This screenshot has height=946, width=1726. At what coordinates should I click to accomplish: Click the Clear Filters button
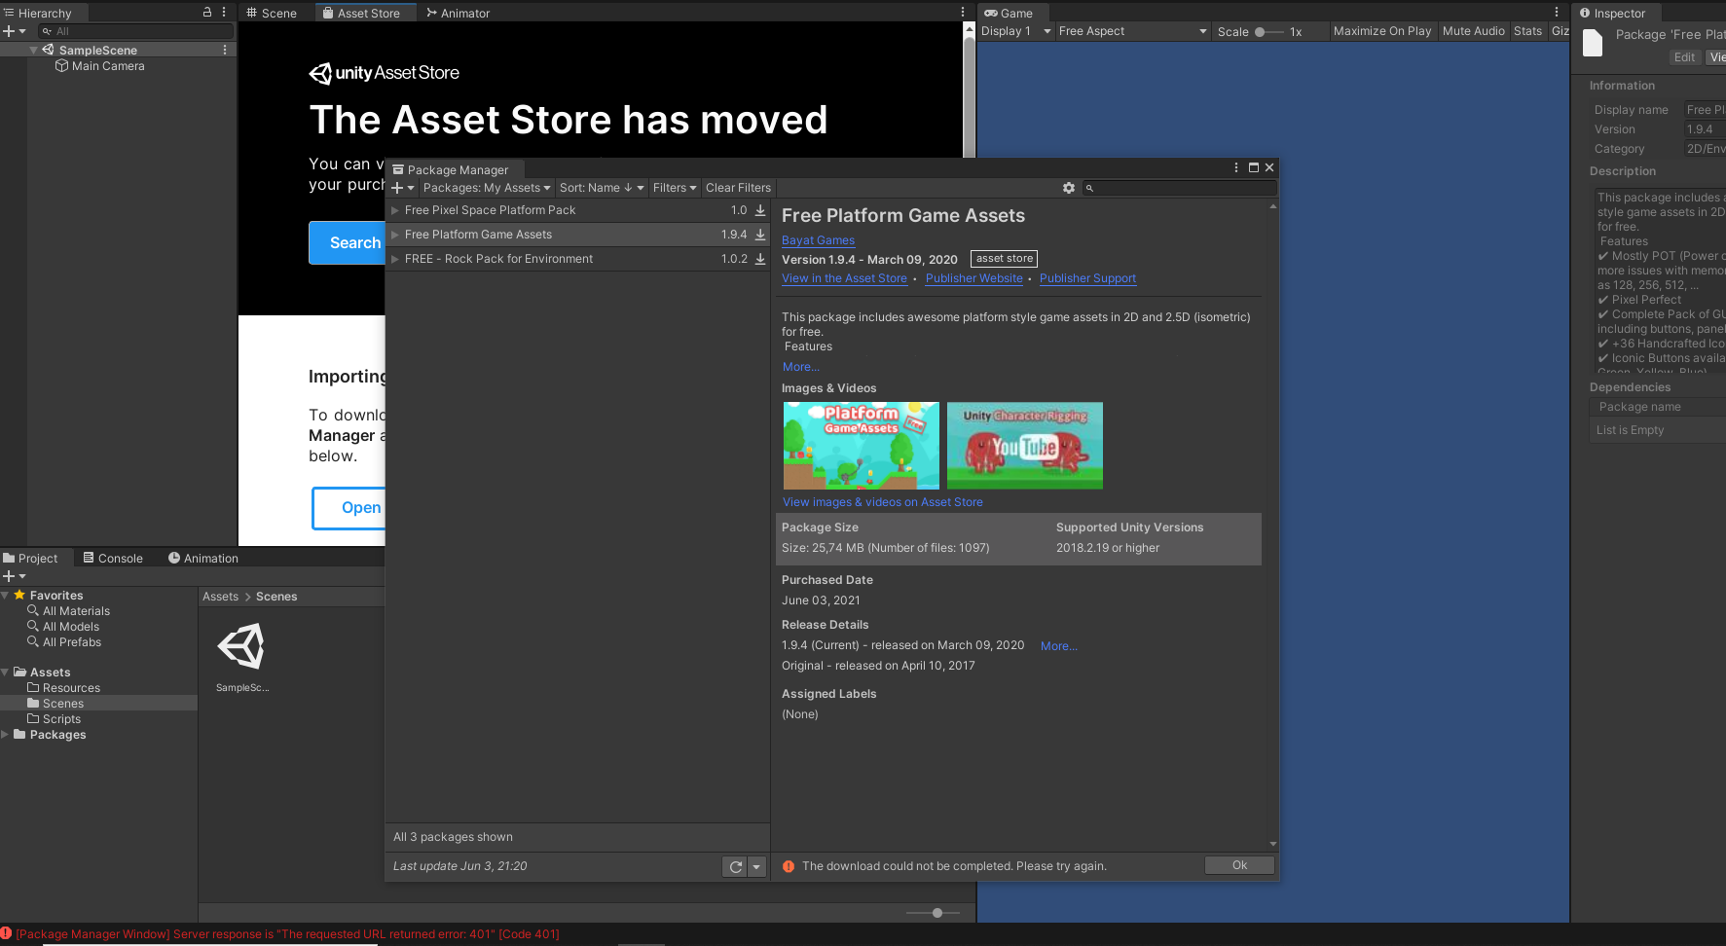(x=738, y=188)
